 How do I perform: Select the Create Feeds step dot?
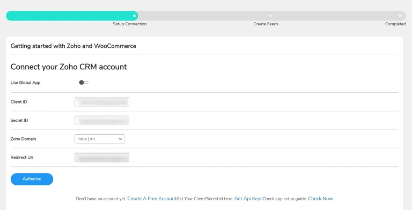click(270, 16)
